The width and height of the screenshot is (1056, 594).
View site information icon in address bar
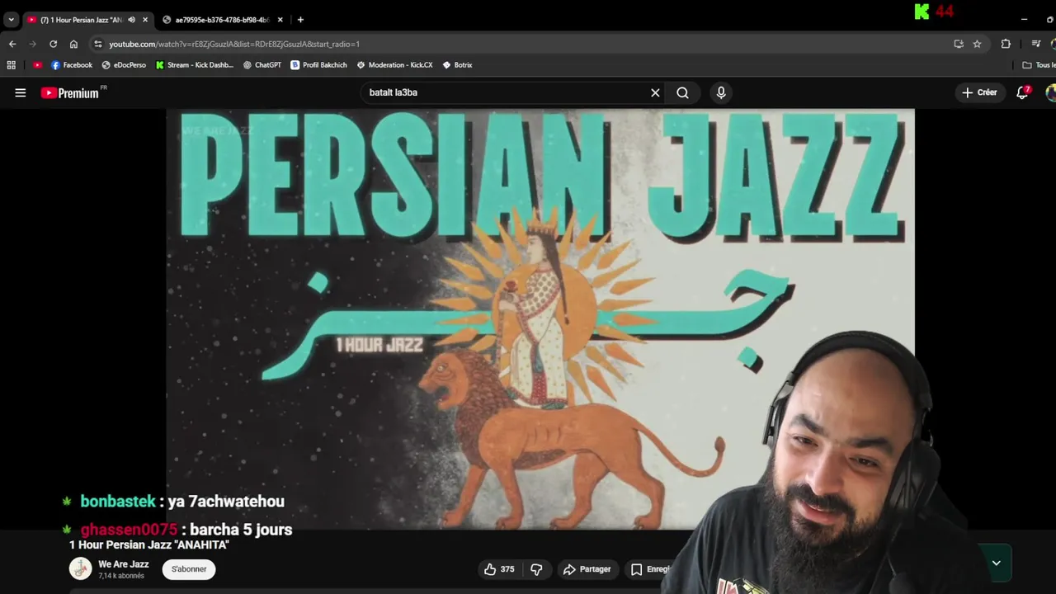(98, 44)
